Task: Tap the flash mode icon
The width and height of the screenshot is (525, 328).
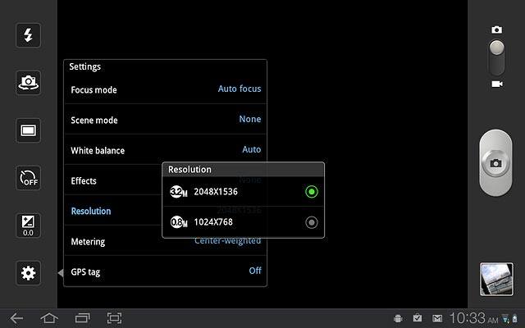Action: tap(29, 34)
